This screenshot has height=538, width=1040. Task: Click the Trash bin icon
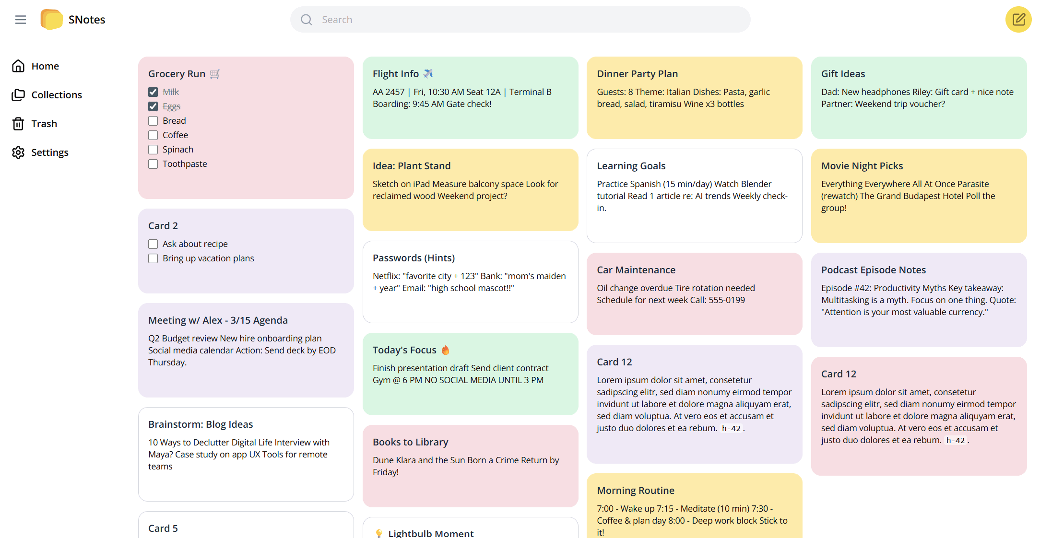18,124
